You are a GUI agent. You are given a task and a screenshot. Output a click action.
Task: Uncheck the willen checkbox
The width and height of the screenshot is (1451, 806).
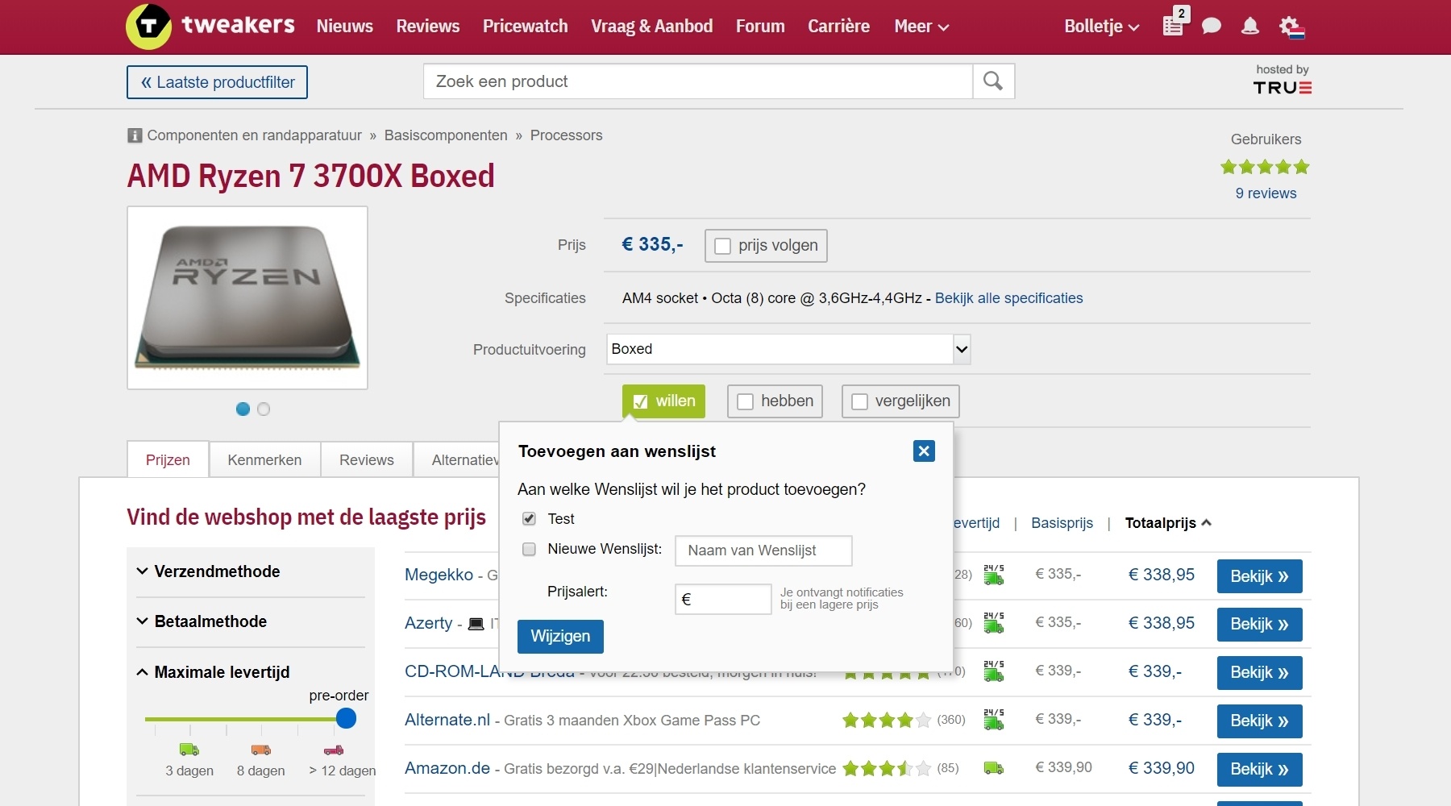click(x=641, y=401)
